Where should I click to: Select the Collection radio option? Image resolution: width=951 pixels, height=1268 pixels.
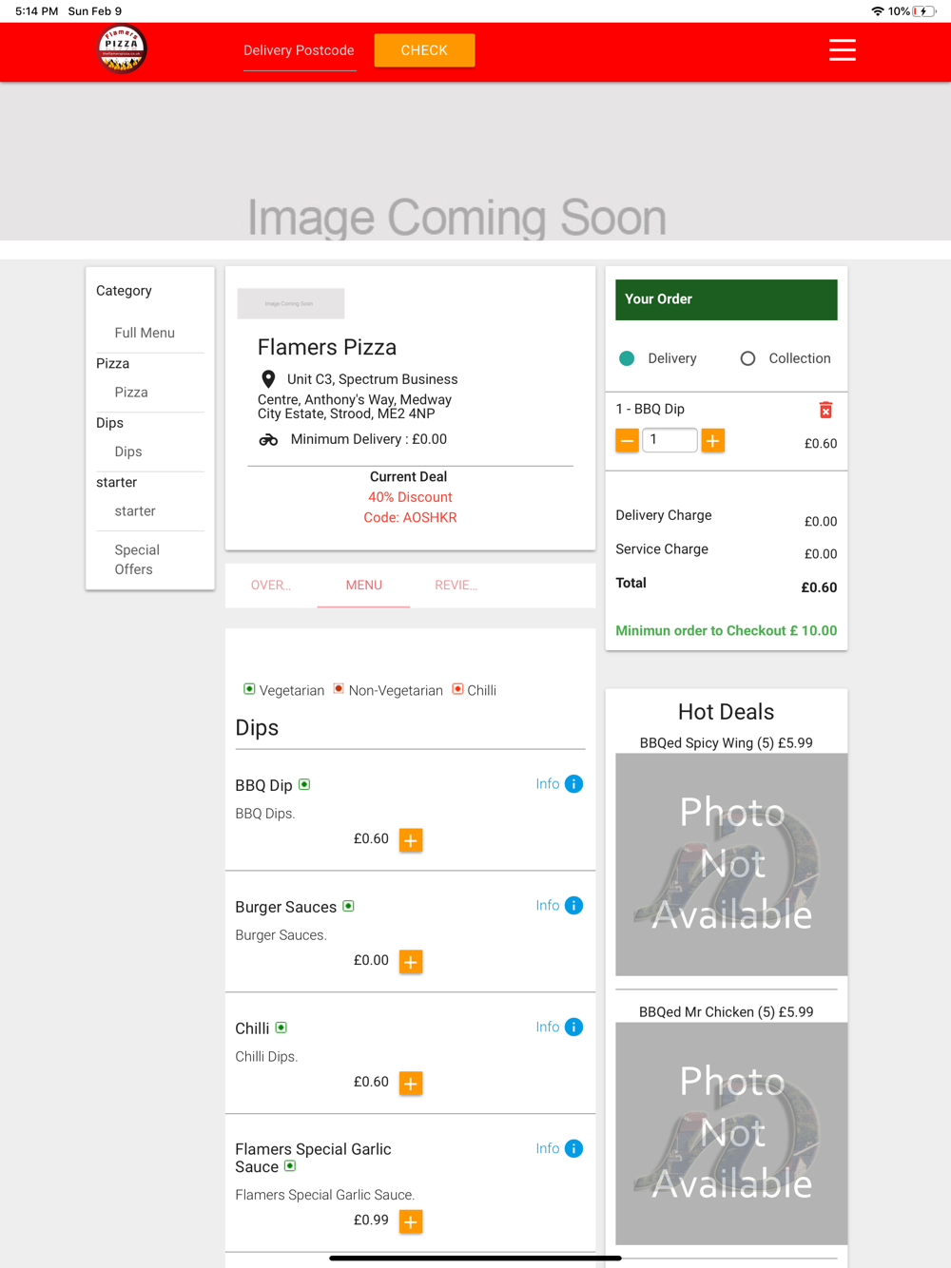[747, 358]
